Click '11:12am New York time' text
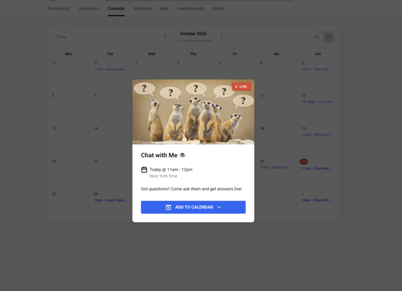Screen dimensions: 402x291 (x=193, y=41)
